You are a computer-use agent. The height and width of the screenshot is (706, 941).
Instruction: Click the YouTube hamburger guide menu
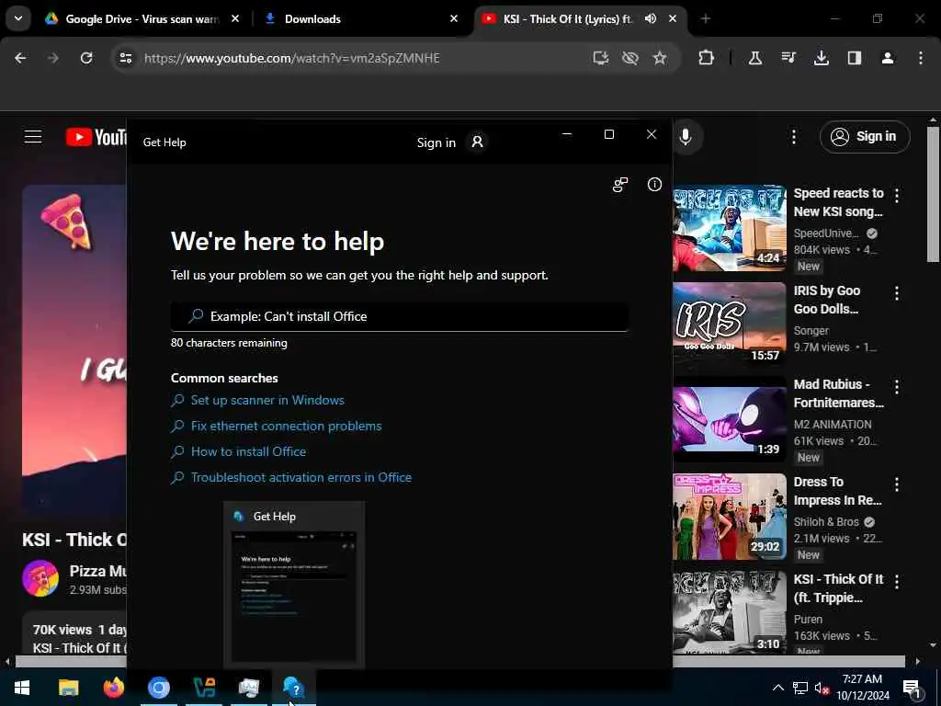tap(33, 137)
